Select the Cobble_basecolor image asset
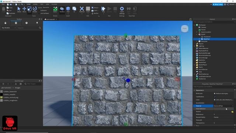The image size is (236, 133). point(9,92)
